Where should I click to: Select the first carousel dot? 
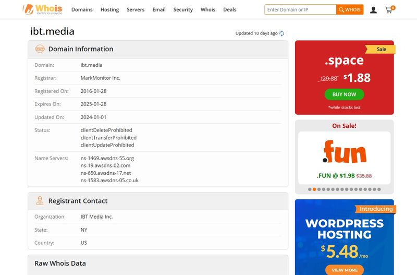pyautogui.click(x=310, y=189)
